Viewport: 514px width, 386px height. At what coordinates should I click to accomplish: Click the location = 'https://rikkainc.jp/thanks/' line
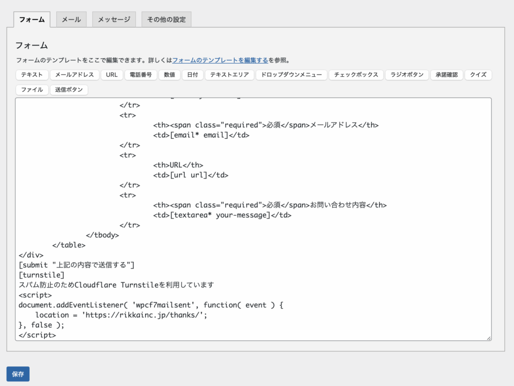pyautogui.click(x=121, y=315)
